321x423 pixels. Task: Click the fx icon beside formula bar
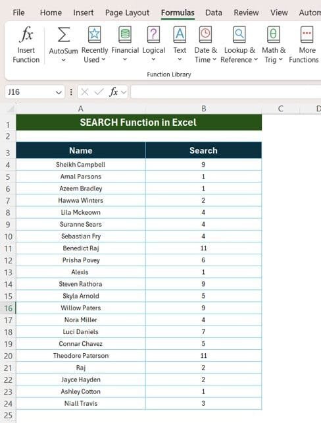click(114, 92)
